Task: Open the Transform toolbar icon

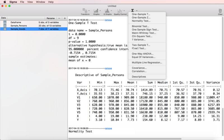Action: (x=85, y=10)
